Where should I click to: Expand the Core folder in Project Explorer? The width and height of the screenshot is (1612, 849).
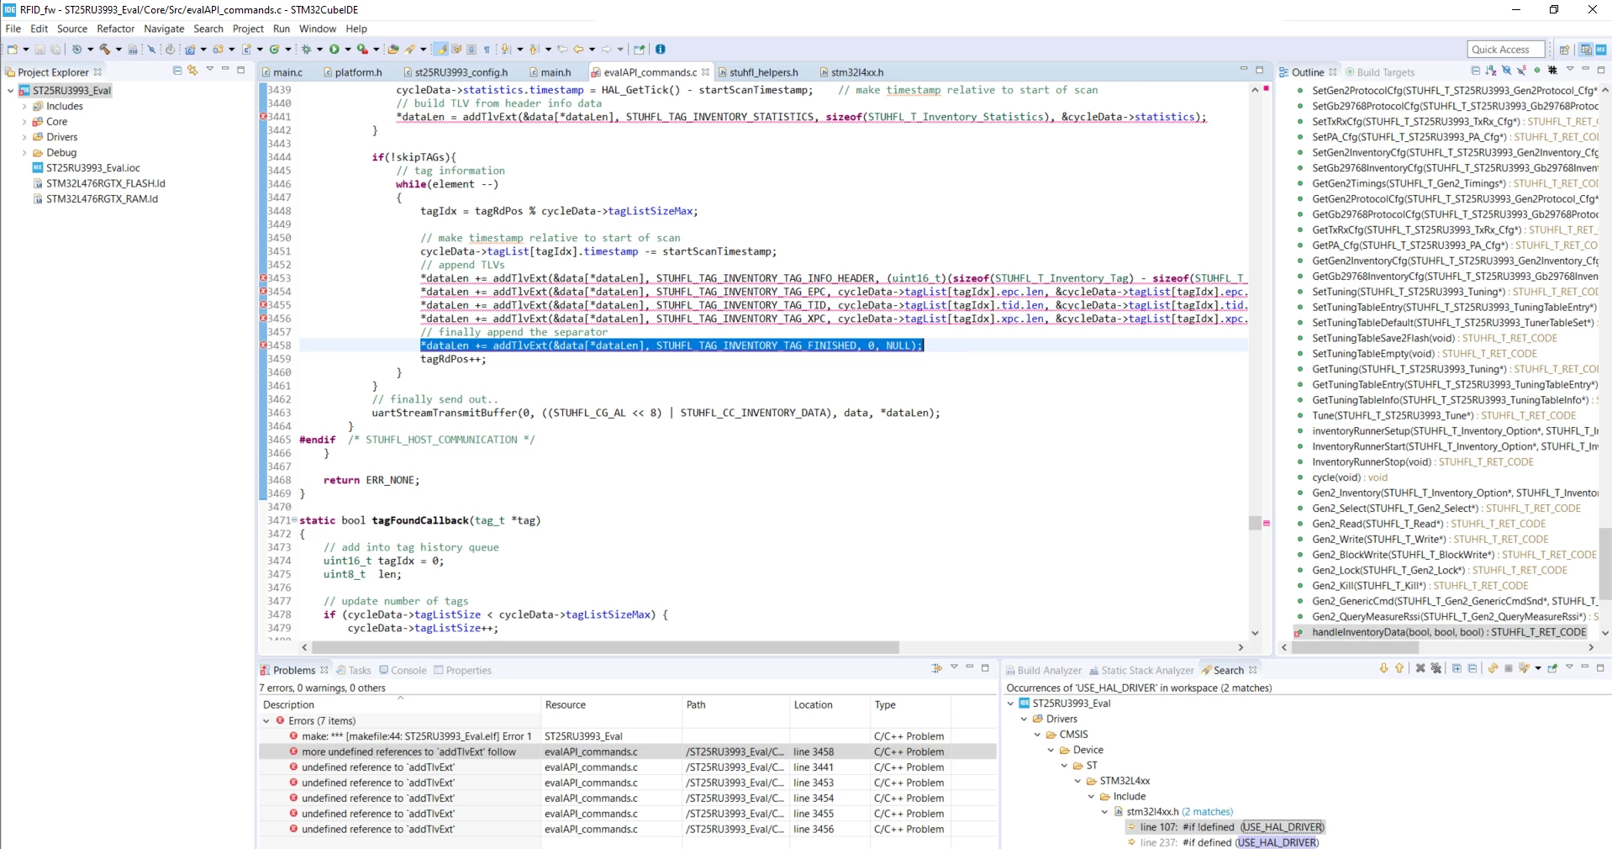pyautogui.click(x=24, y=122)
